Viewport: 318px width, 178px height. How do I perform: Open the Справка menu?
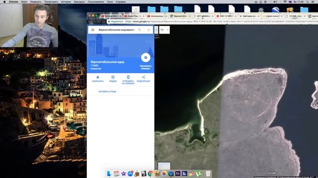tap(121, 2)
